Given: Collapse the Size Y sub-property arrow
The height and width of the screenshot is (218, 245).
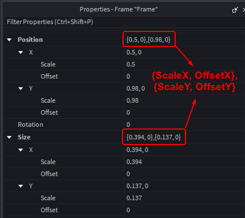Looking at the screenshot, I should 21,186.
